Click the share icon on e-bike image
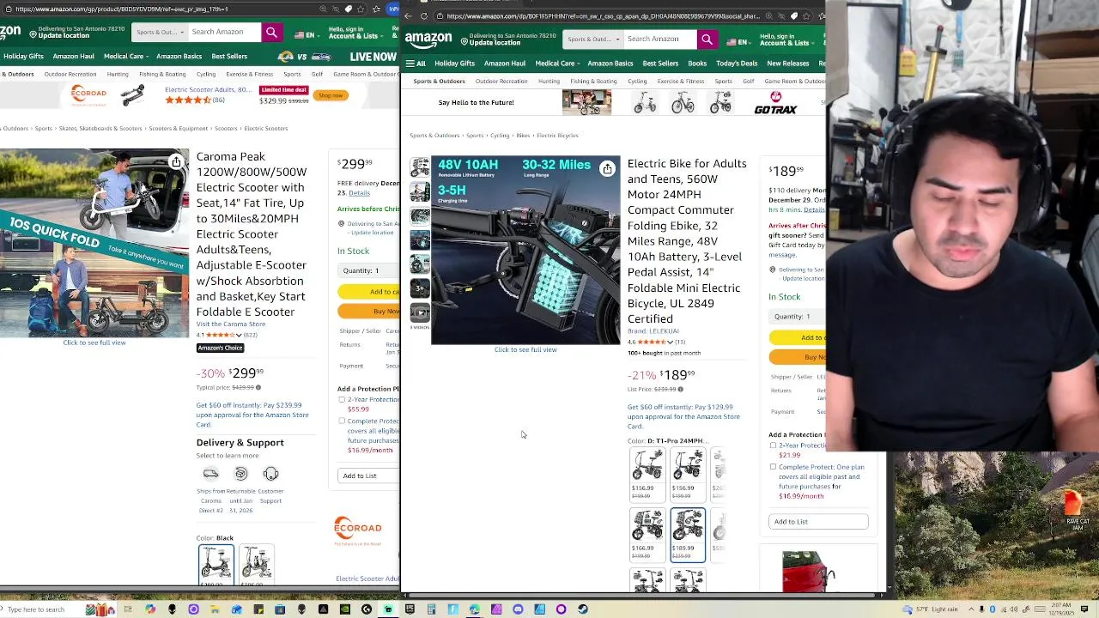1099x618 pixels. point(607,168)
